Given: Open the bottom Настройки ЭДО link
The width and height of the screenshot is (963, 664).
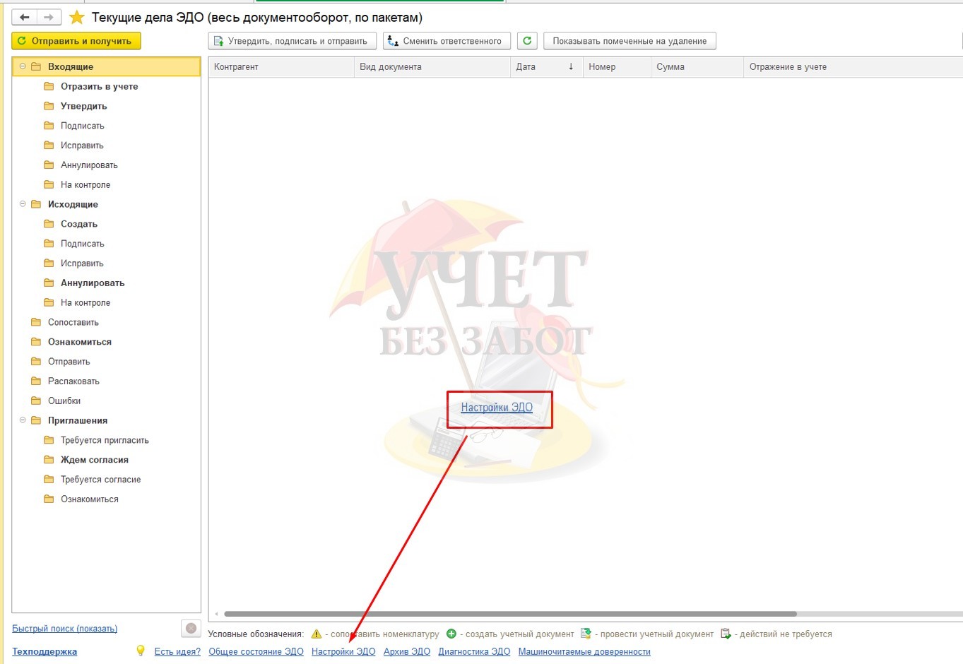Looking at the screenshot, I should 343,651.
